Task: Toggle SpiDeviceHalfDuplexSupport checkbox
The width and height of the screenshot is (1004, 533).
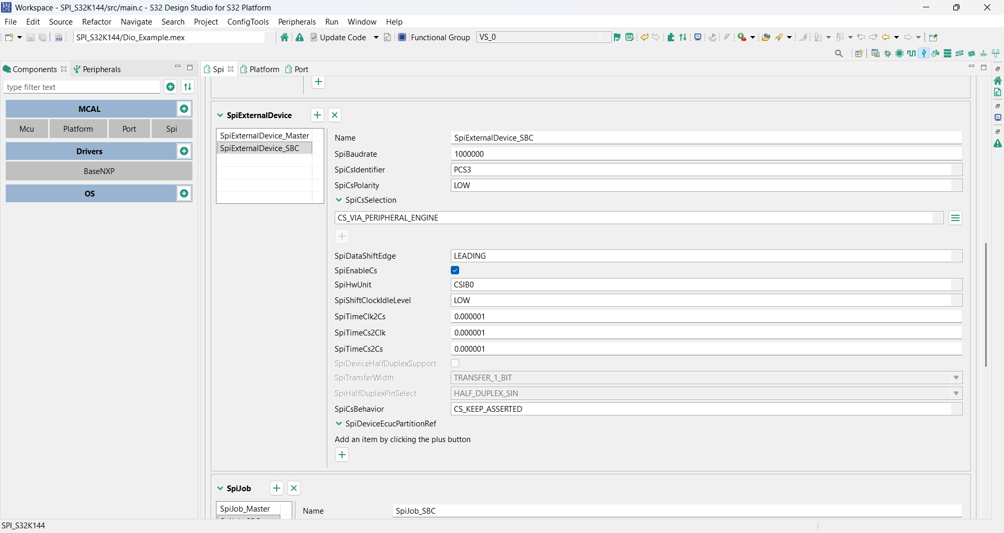Action: tap(455, 363)
